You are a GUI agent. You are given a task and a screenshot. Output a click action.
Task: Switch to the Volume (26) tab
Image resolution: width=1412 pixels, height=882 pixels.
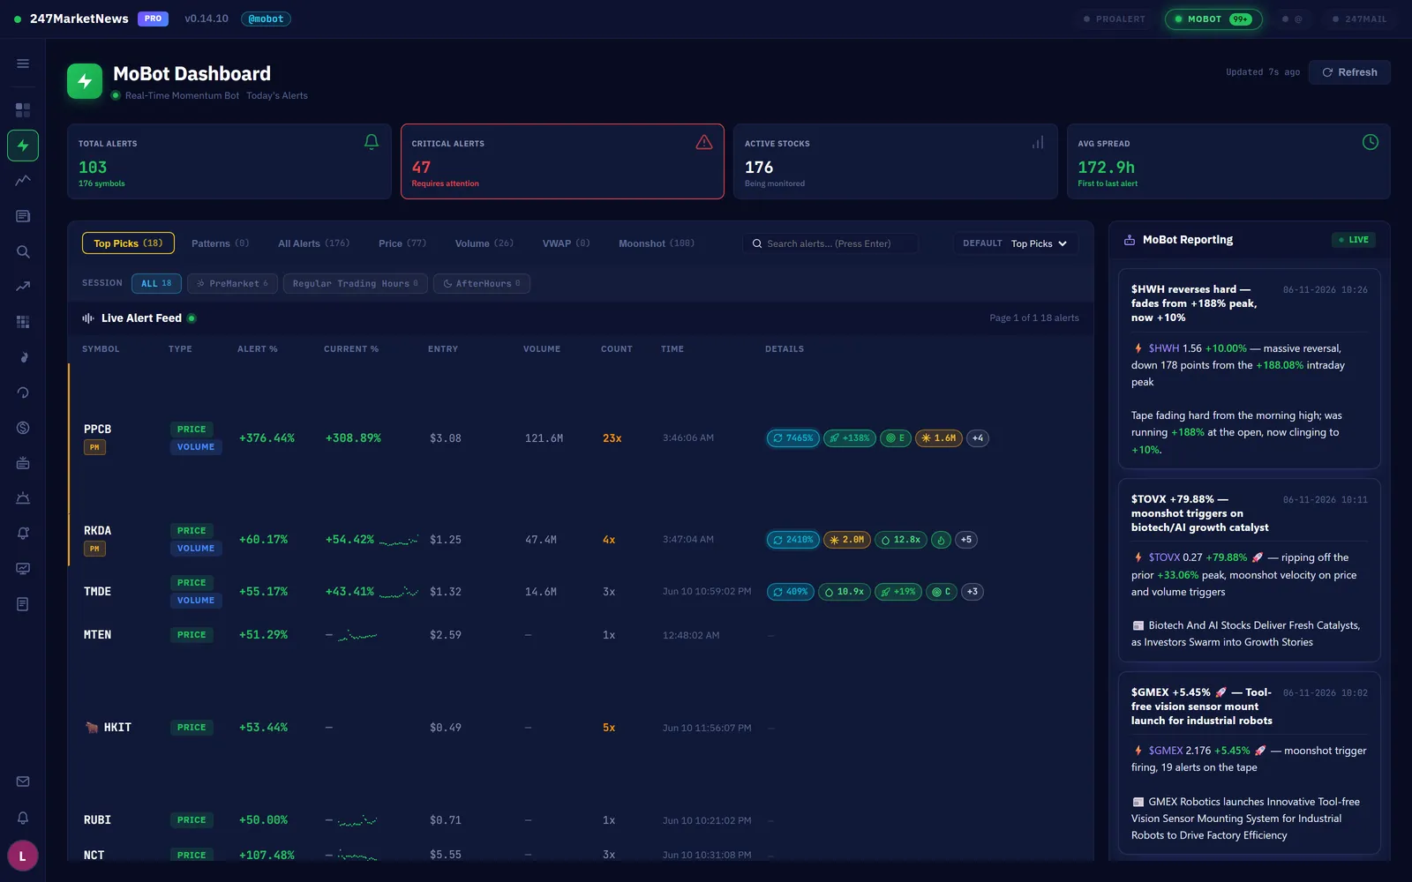tap(484, 243)
